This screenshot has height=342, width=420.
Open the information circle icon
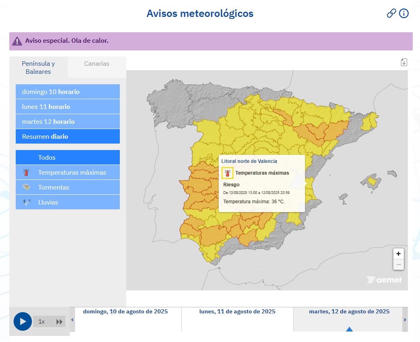tap(404, 13)
